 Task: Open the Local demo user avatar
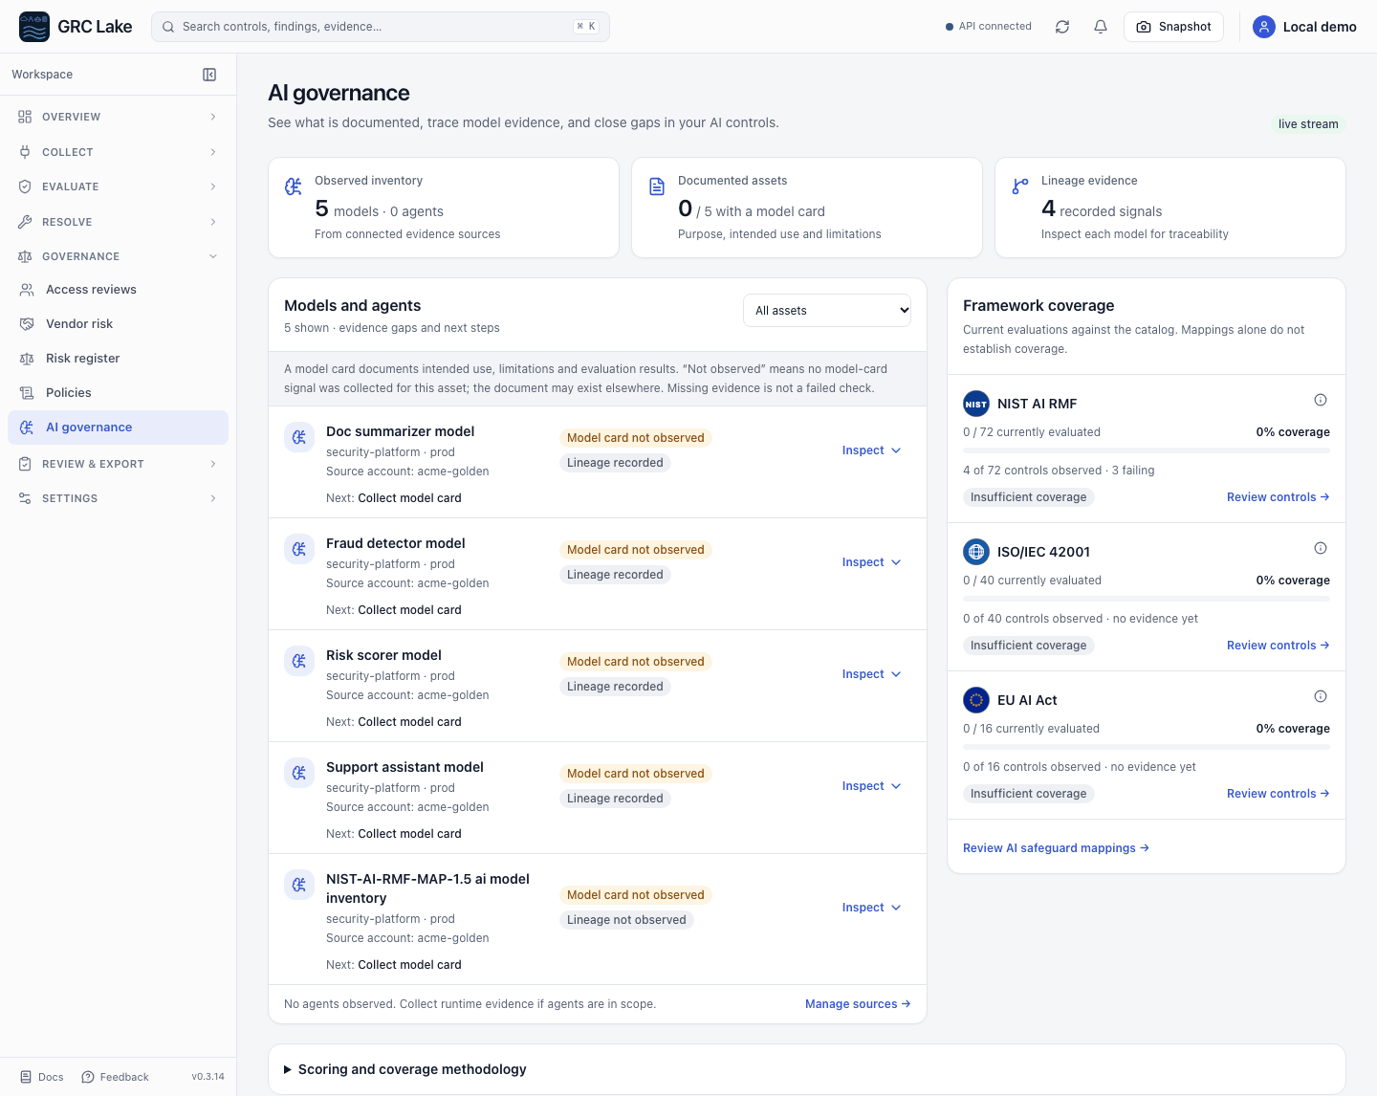tap(1264, 27)
